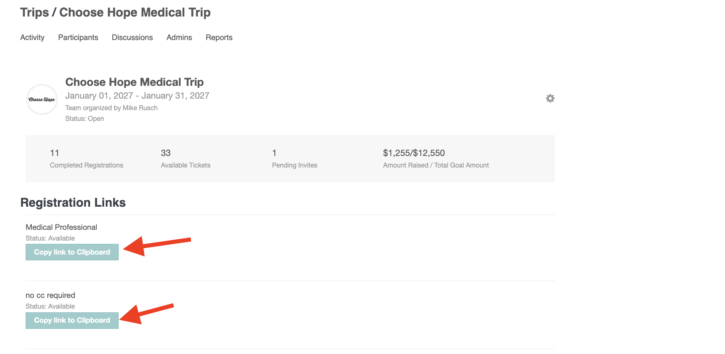Switch to the Activity tab
Viewport: 725px width, 354px height.
click(32, 38)
